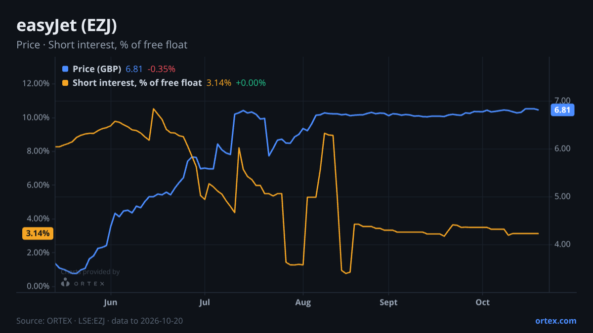Click the Sept x-axis label
This screenshot has height=333, width=593.
click(389, 302)
